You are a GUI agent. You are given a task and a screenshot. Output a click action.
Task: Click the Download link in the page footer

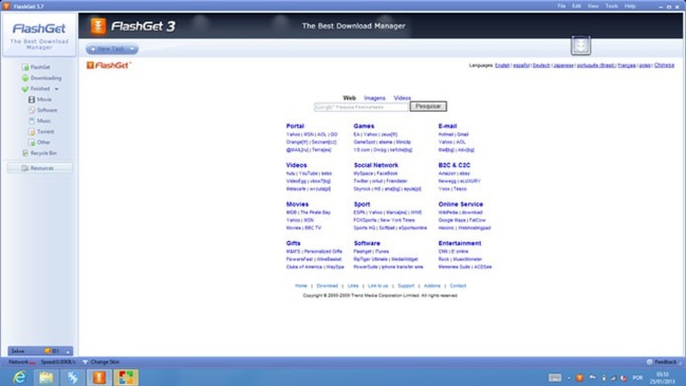click(327, 286)
